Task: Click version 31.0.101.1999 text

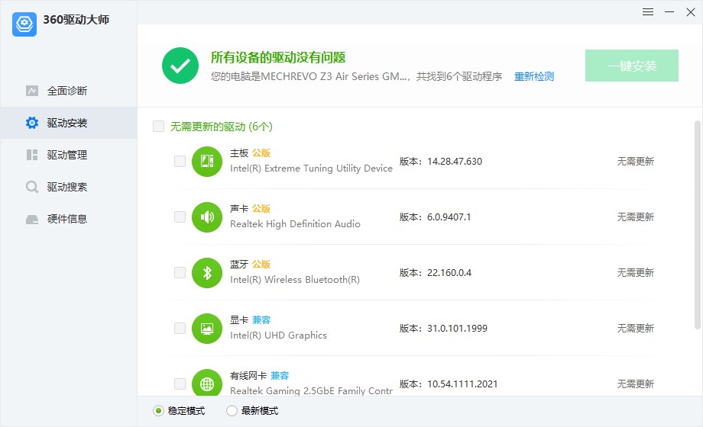Action: click(x=457, y=329)
